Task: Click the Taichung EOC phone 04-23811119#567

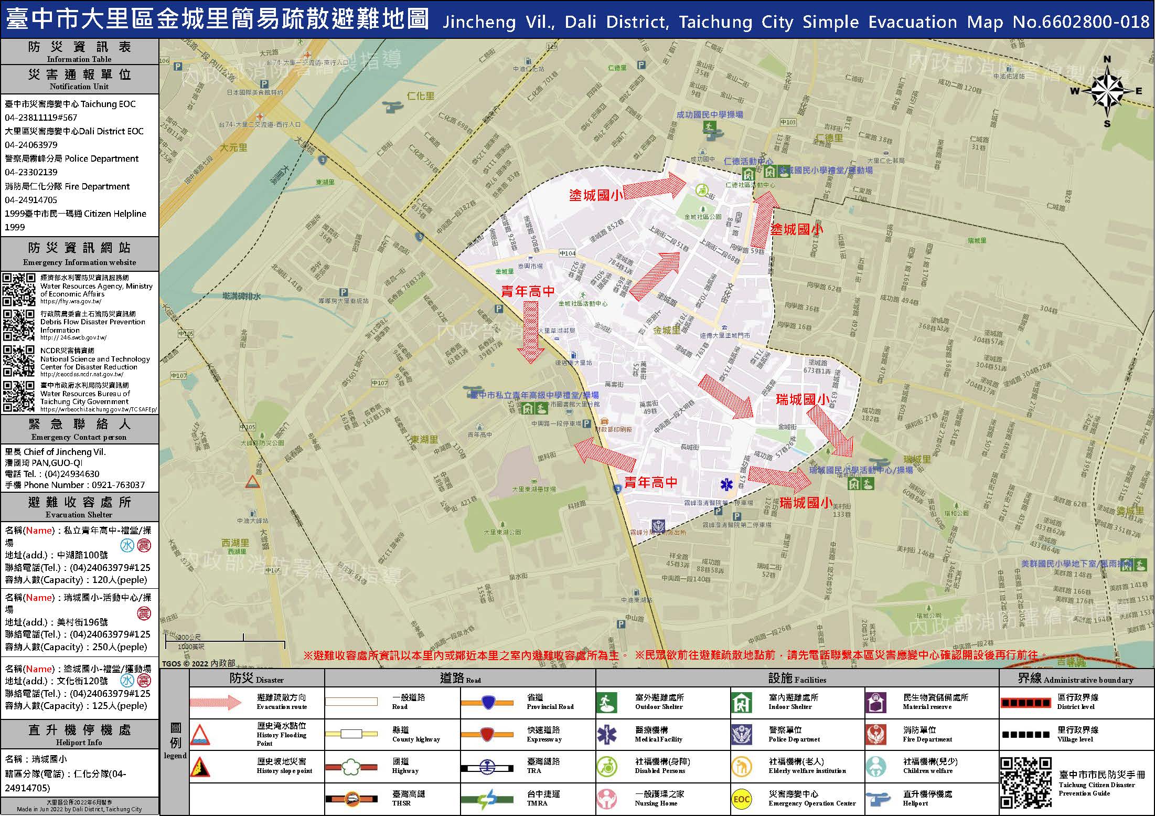Action: (41, 118)
